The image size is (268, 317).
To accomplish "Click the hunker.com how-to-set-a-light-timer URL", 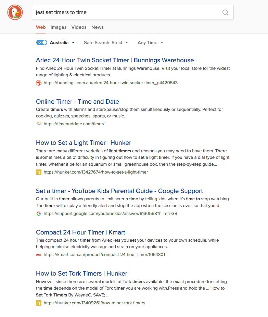I will (96, 172).
